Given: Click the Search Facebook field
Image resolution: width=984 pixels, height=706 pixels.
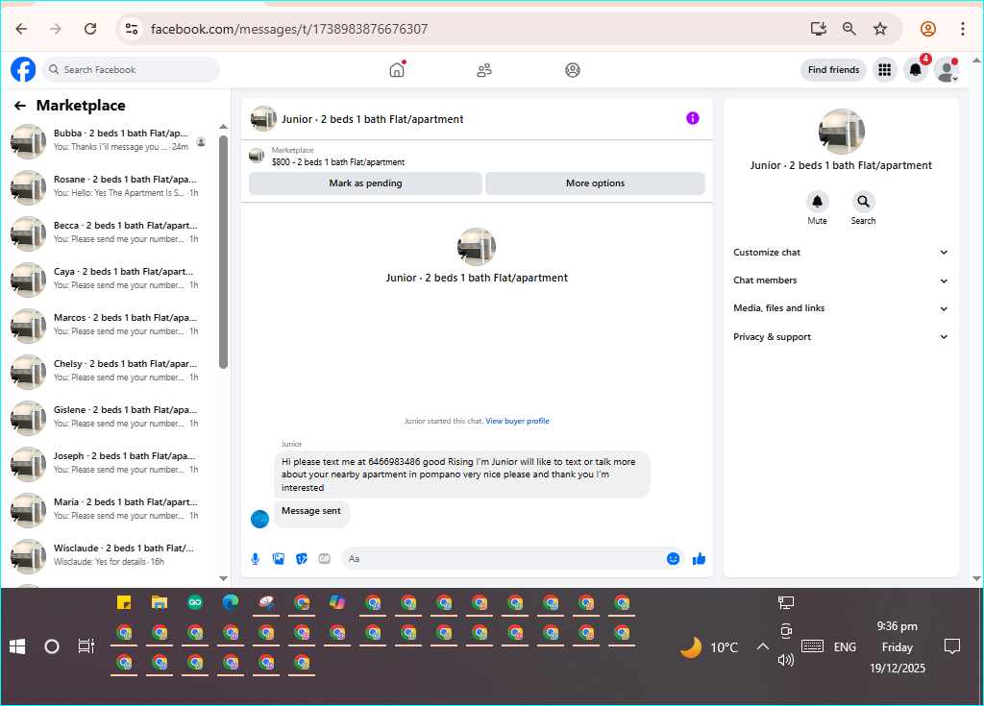Looking at the screenshot, I should pyautogui.click(x=131, y=70).
